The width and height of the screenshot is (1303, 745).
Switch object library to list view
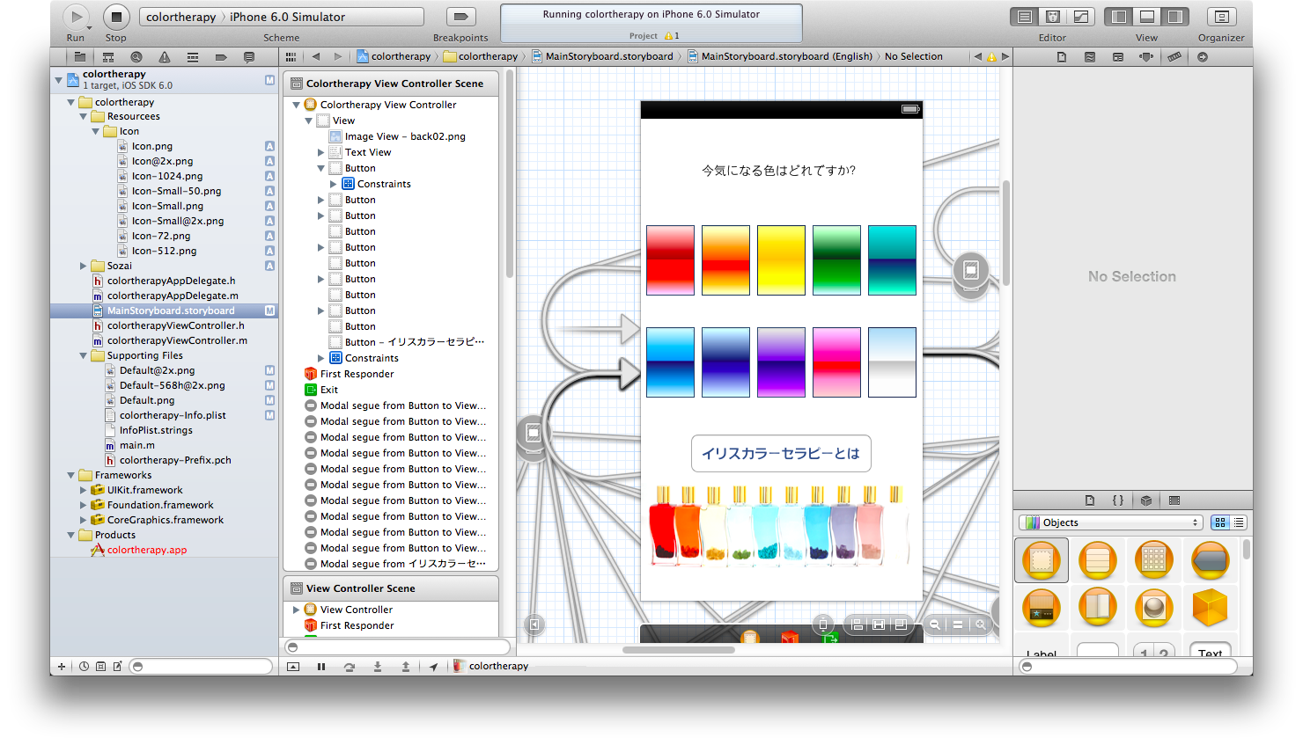click(x=1239, y=522)
